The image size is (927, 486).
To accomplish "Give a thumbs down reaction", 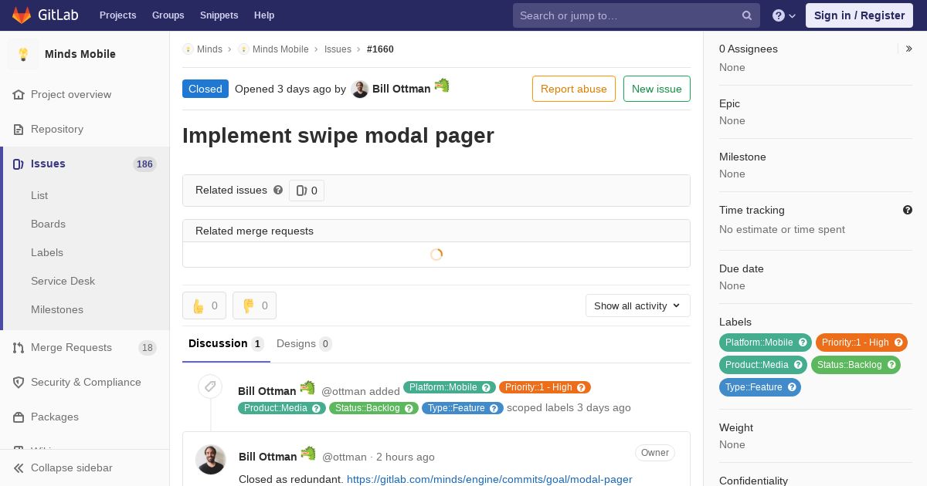I will pyautogui.click(x=254, y=305).
